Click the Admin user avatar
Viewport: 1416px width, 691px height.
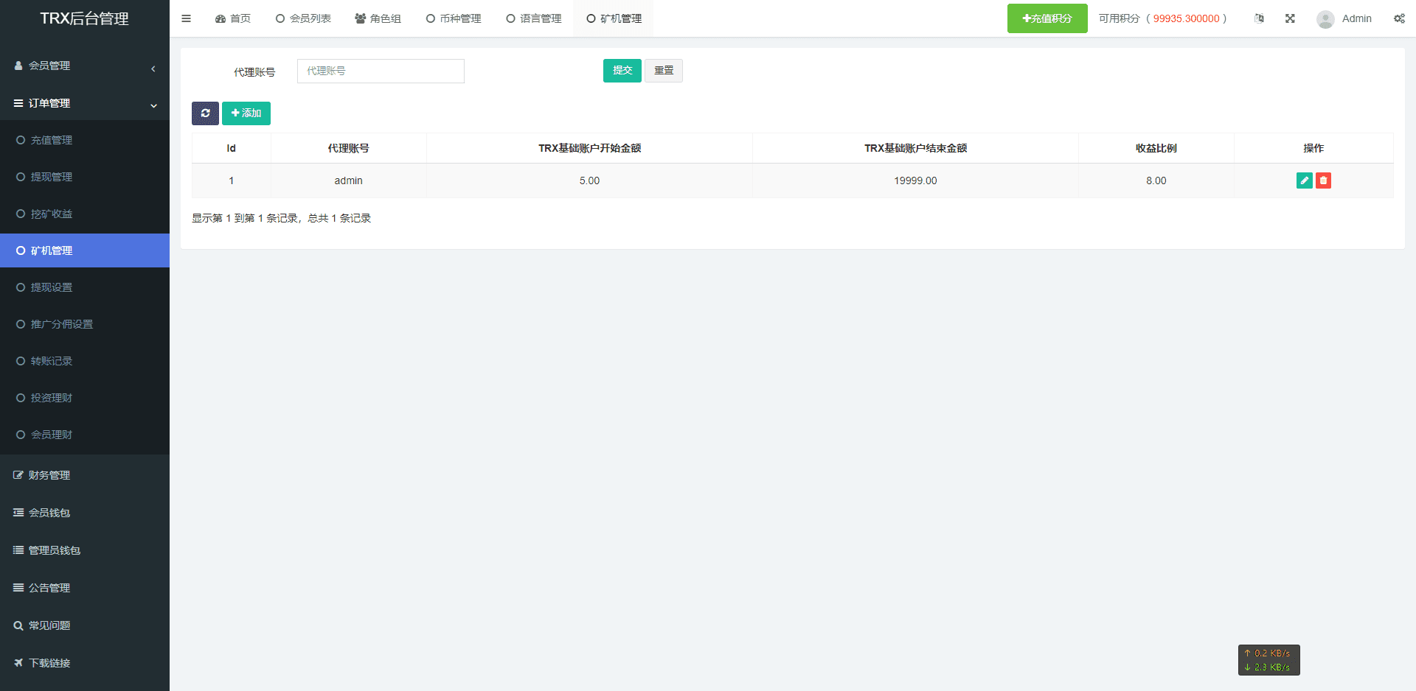click(1325, 19)
